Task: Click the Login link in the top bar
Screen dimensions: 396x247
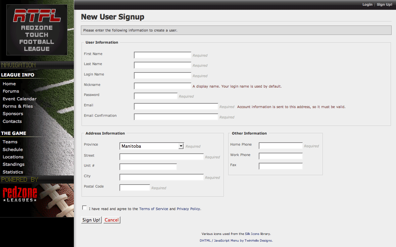Action: pos(367,5)
